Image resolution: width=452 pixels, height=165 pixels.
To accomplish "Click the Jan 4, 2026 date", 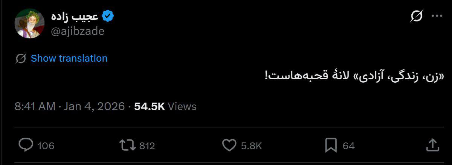I will click(x=94, y=106).
